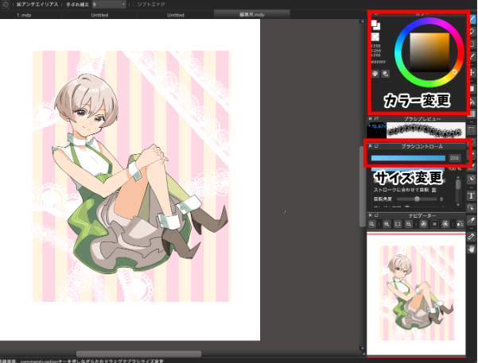This screenshot has height=363, width=478.
Task: Float the ナビゲーター panel
Action: (x=376, y=215)
